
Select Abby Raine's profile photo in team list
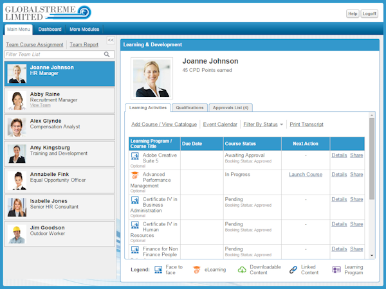coord(17,100)
